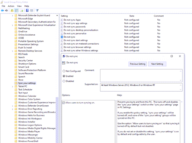Click the Previous Setting button
The image size is (192, 143).
click(137, 64)
